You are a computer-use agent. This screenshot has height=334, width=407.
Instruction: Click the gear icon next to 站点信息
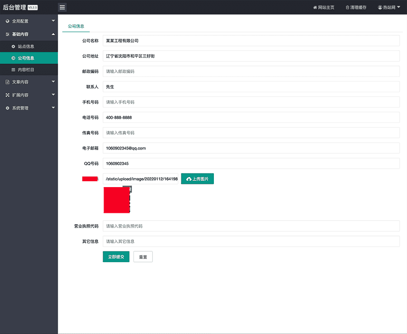[13, 47]
